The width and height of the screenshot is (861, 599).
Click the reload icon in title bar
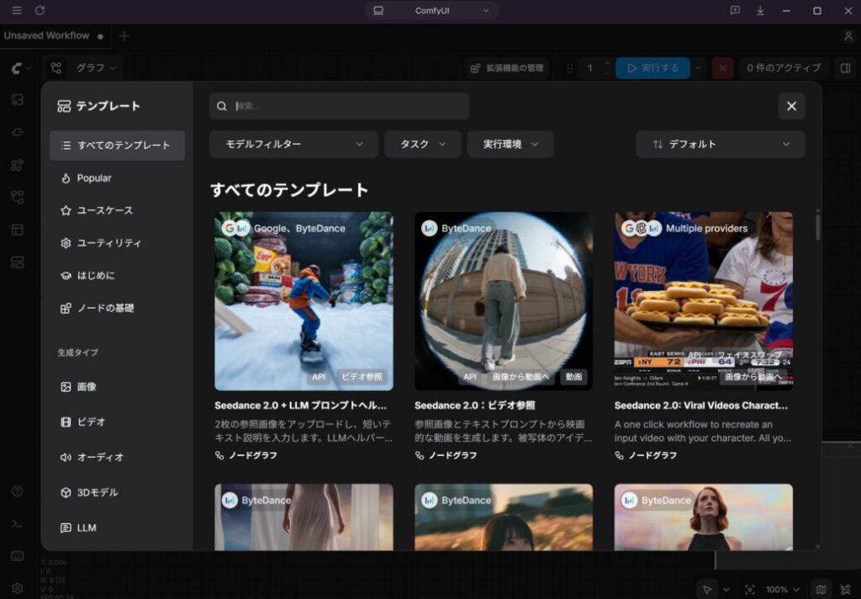click(40, 10)
